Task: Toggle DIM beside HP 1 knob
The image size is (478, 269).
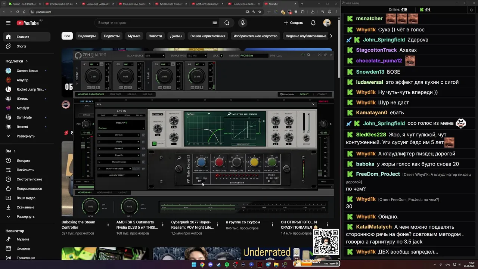Action: 143,205
